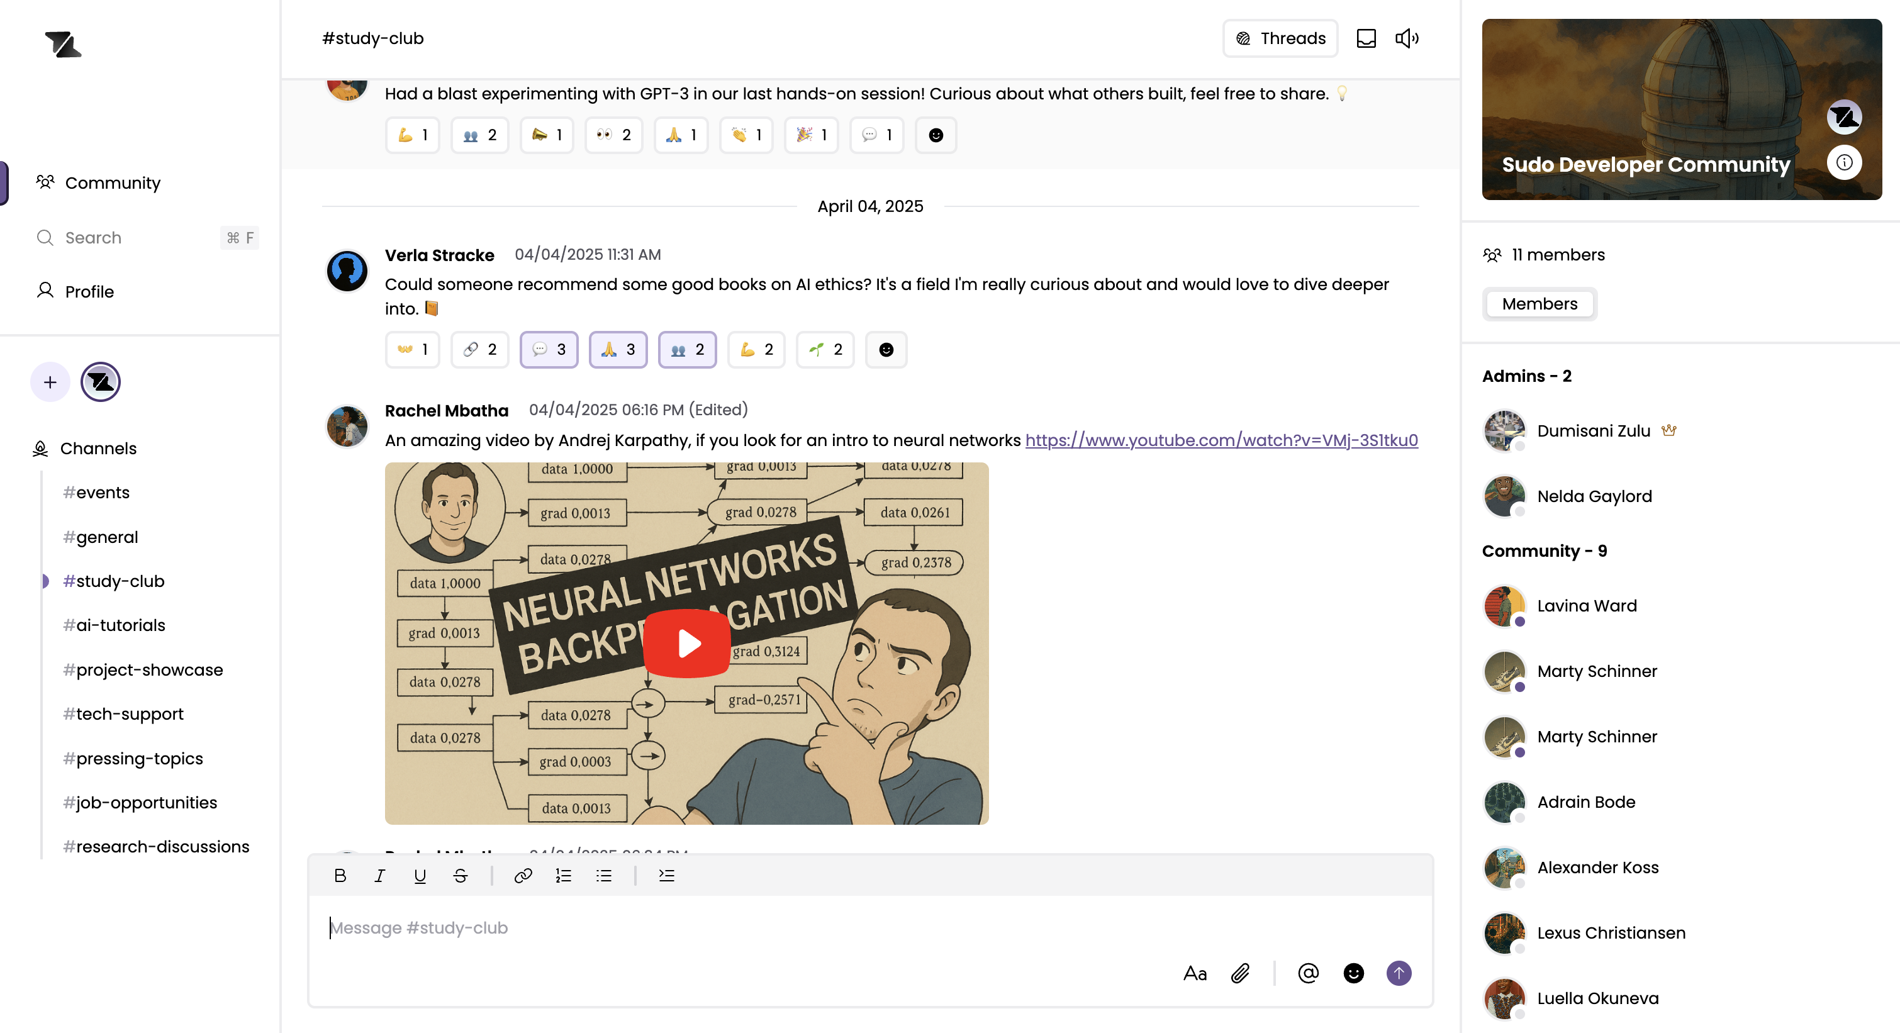Click the speaker notification icon in header
Image resolution: width=1900 pixels, height=1033 pixels.
point(1407,38)
